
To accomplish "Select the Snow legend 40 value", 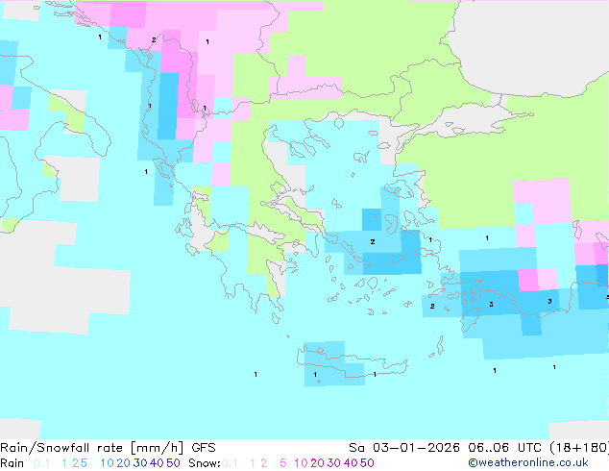I will pos(351,463).
